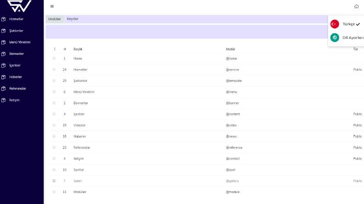Viewport: 364px width, 204px height.
Task: Click the Referanslar sidebar icon
Action: [4, 89]
